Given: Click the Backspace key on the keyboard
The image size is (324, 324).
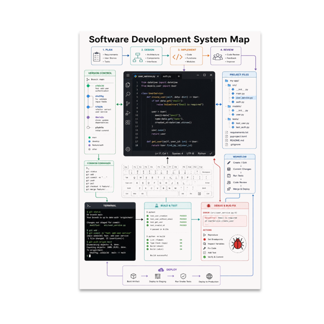Looking at the screenshot, I should point(206,172).
